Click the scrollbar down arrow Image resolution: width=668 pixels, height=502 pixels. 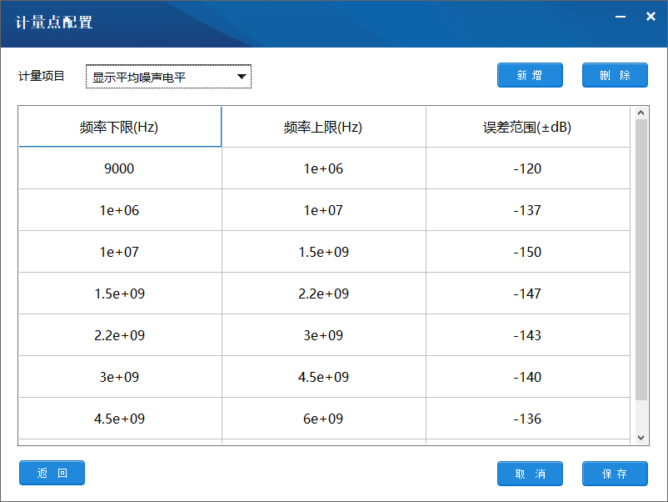[641, 437]
